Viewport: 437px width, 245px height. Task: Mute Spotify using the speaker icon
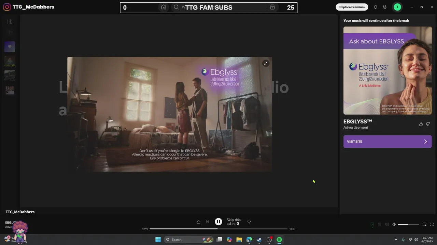click(x=394, y=225)
